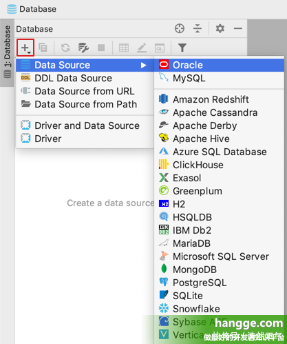Select H2 data source

pyautogui.click(x=219, y=204)
